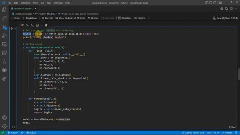Restart the notebook kernel

[x=93, y=18]
